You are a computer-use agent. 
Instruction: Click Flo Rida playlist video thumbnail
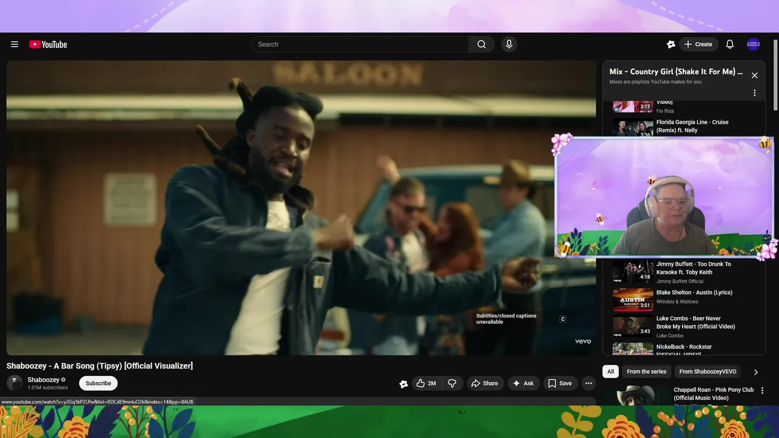632,106
